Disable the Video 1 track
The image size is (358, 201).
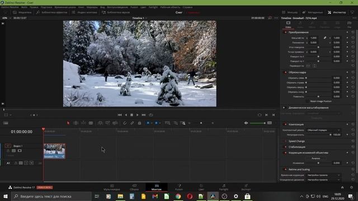(20, 151)
